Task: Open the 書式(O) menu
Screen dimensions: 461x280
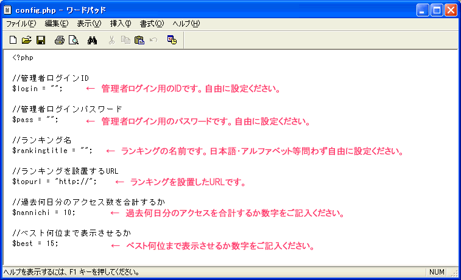Action: pos(152,24)
